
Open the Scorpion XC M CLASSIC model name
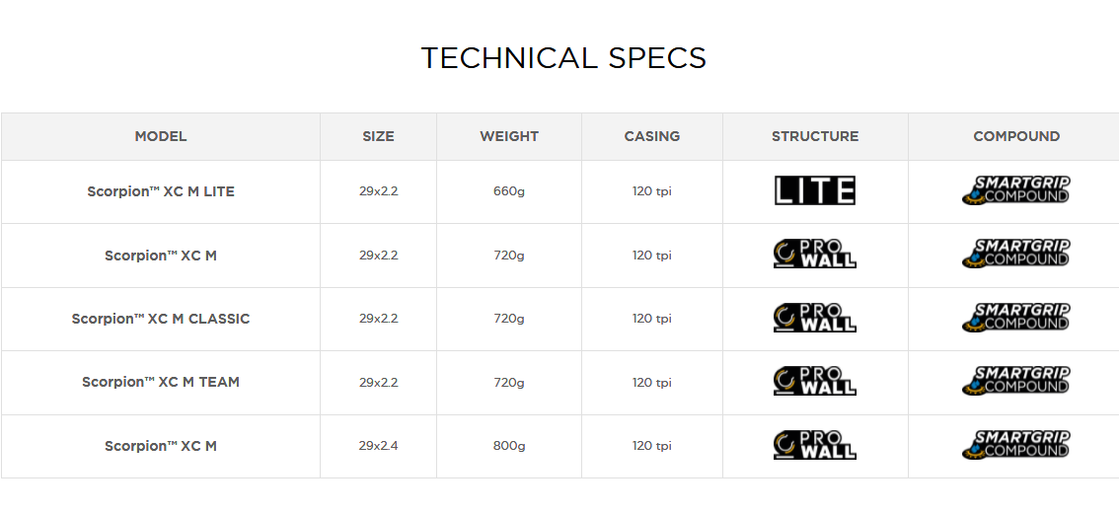pyautogui.click(x=161, y=319)
